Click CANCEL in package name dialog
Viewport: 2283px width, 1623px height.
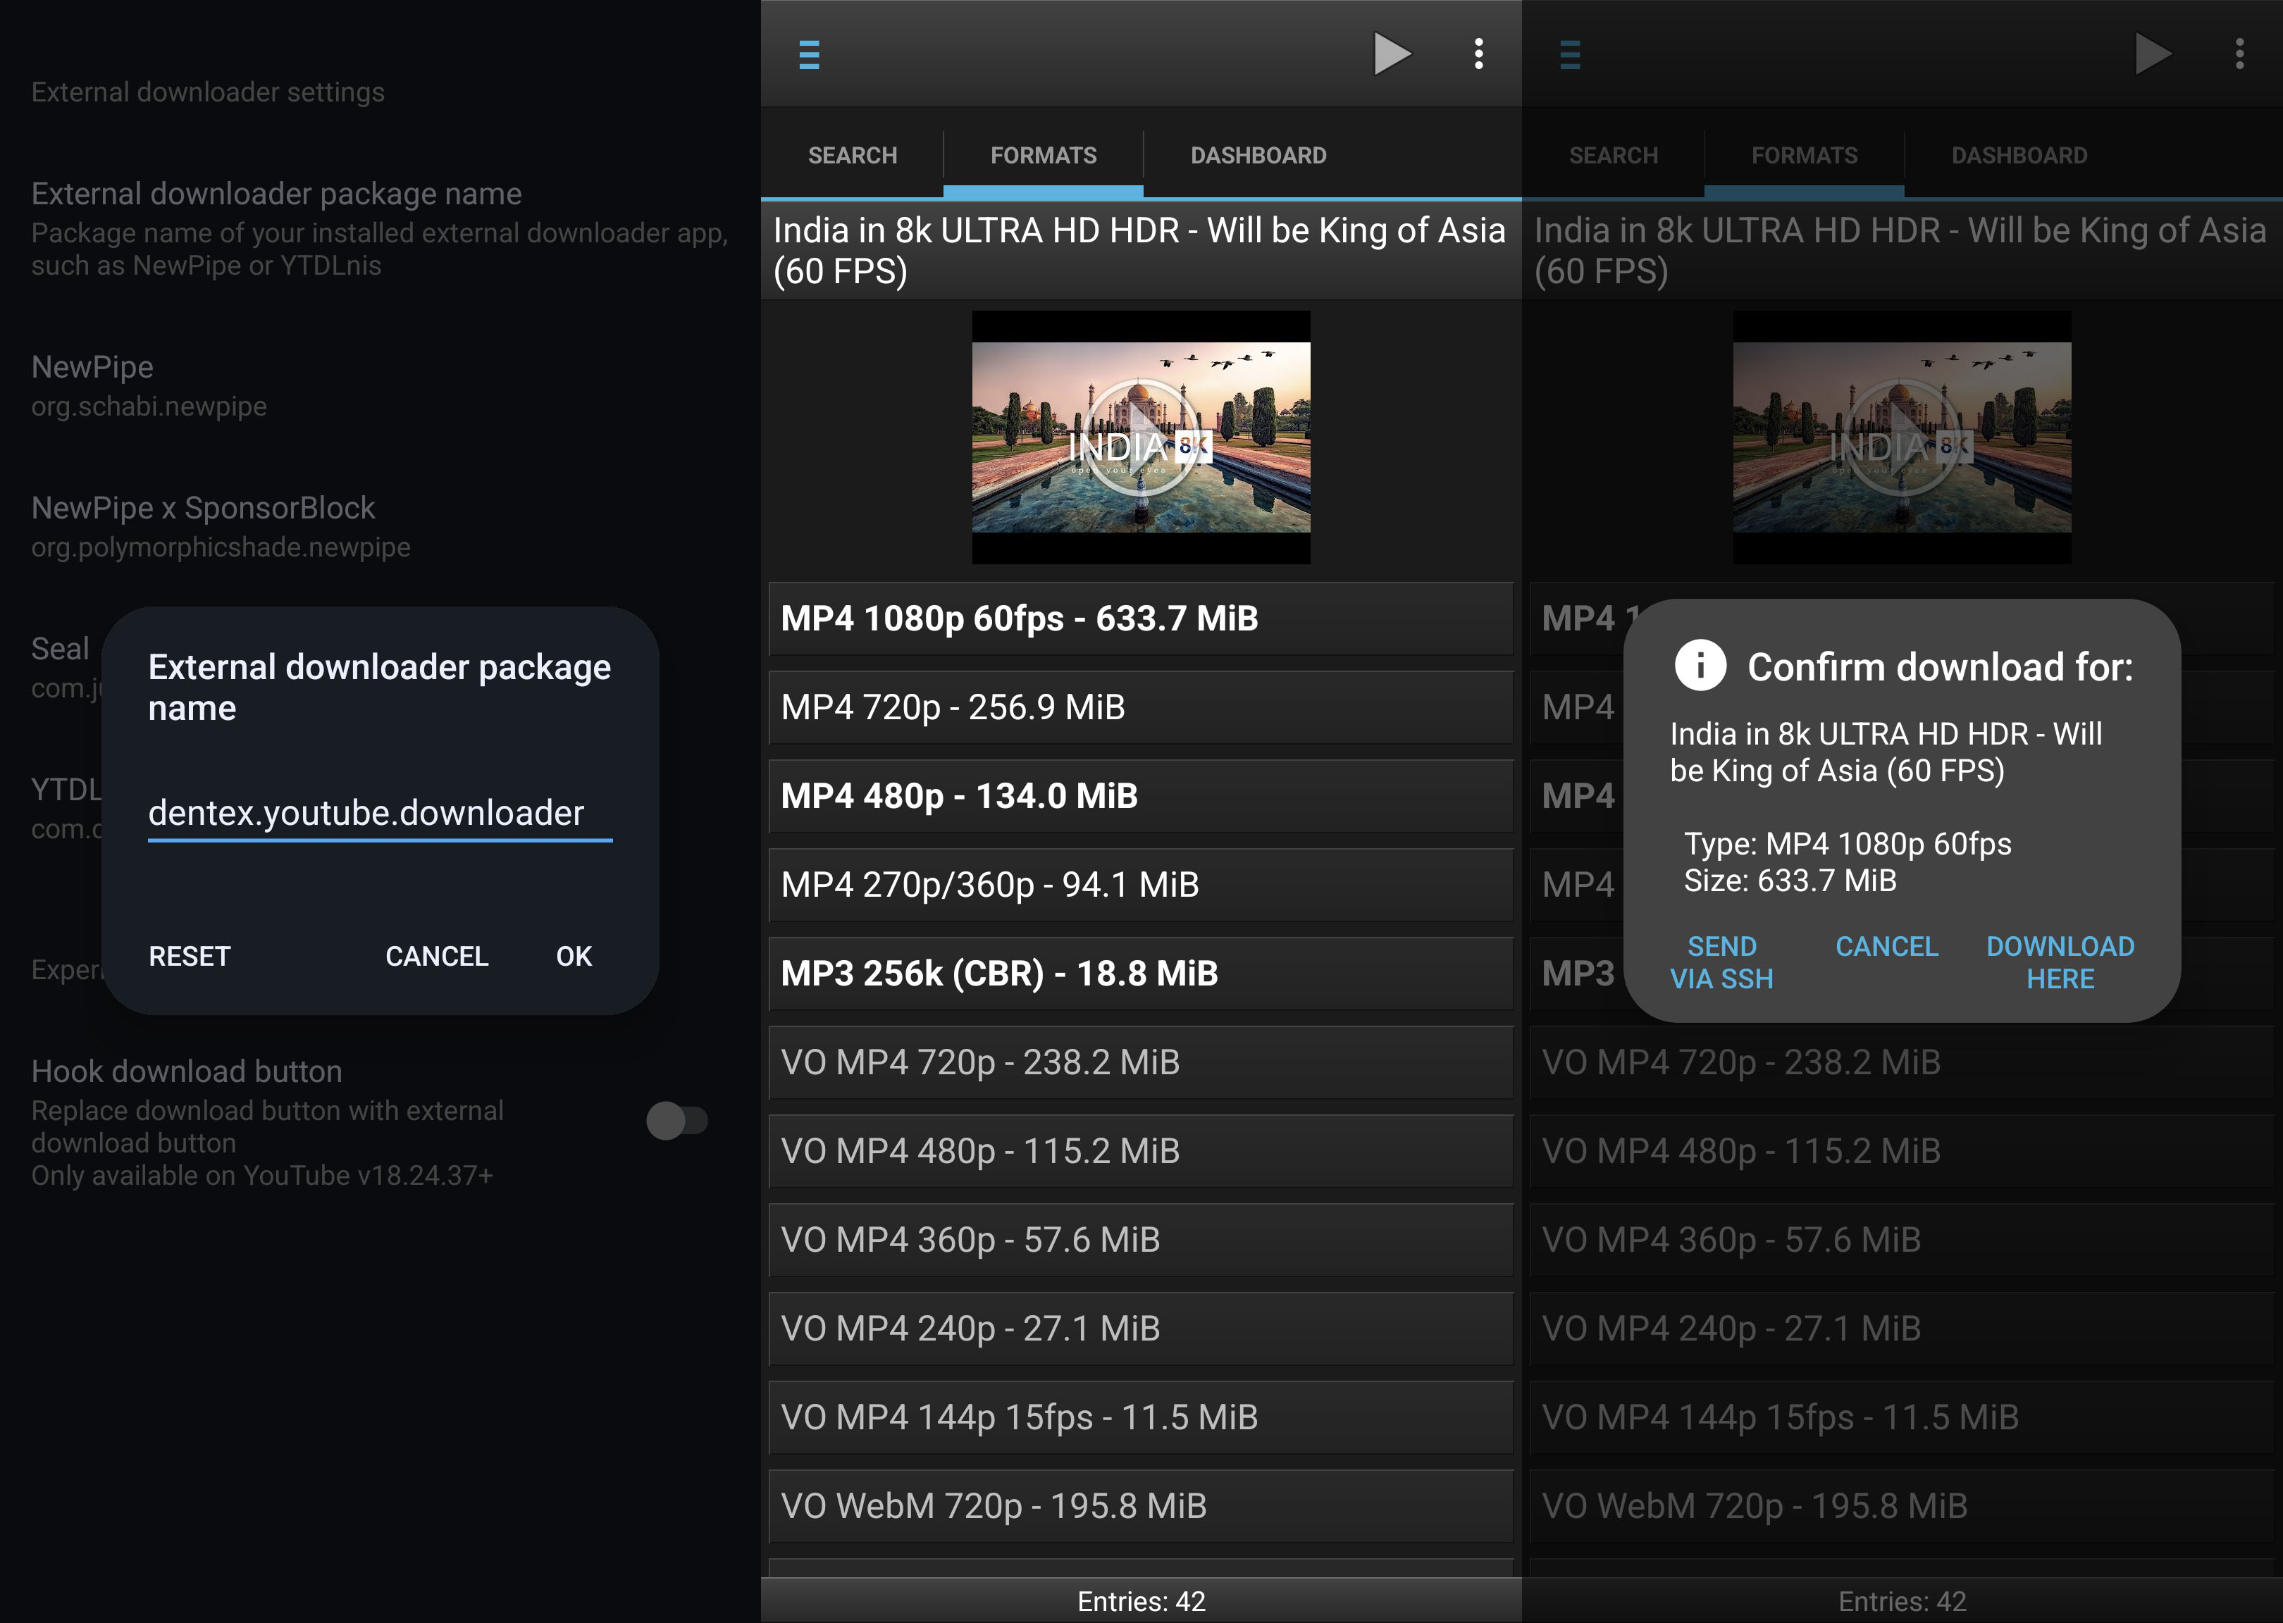tap(437, 957)
